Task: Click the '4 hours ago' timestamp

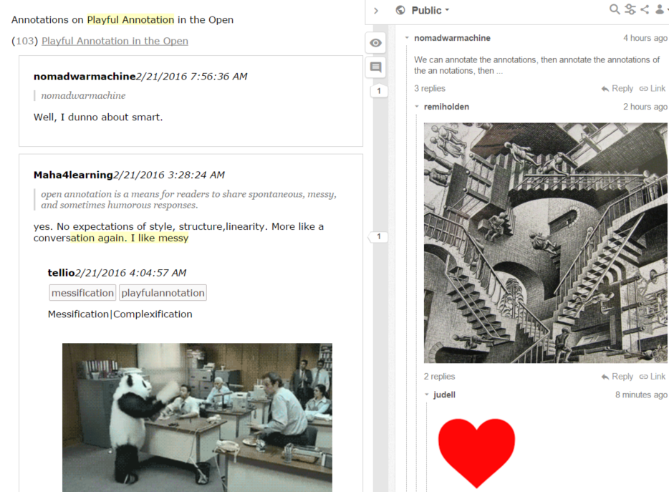Action: click(x=645, y=38)
